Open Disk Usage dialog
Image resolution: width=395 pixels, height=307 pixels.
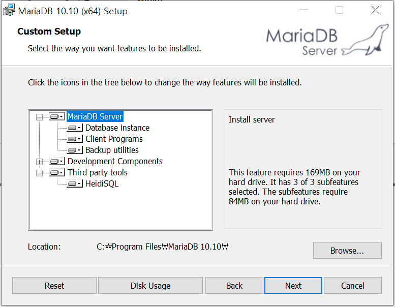click(150, 286)
